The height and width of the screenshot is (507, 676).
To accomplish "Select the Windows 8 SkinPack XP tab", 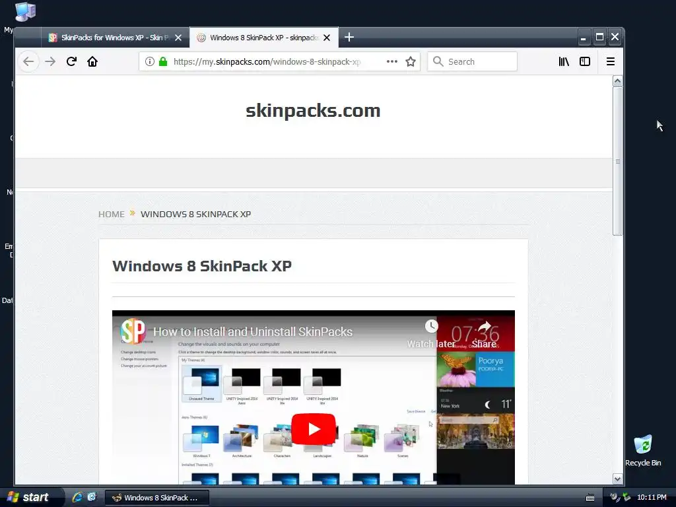I will (263, 38).
